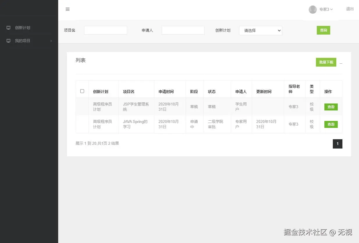Expand the 专家3 user menu
Image resolution: width=359 pixels, height=243 pixels.
tap(326, 10)
